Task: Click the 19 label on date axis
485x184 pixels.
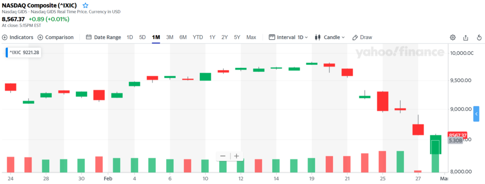Action: tap(312, 179)
